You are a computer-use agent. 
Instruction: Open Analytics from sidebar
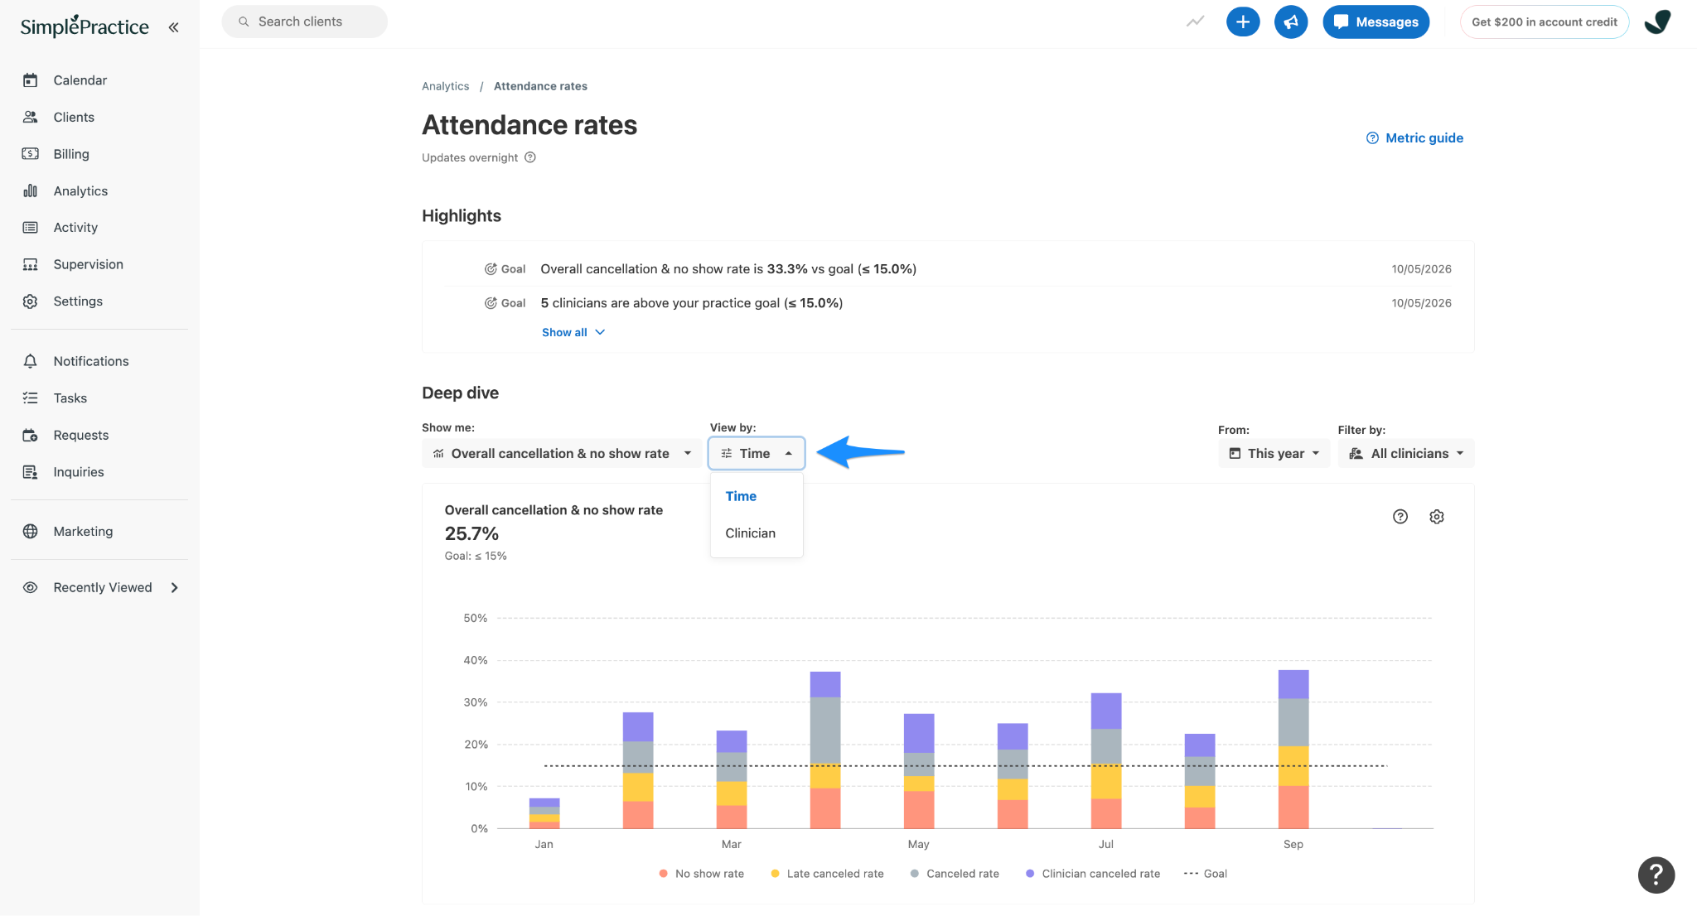click(80, 190)
